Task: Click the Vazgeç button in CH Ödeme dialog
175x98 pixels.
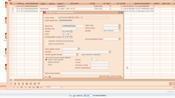Action: (x=116, y=77)
